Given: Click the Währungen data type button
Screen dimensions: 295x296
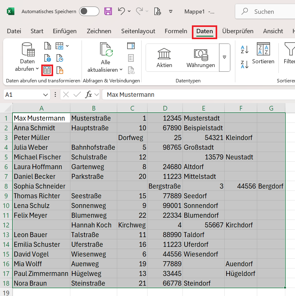Looking at the screenshot, I should (x=201, y=58).
